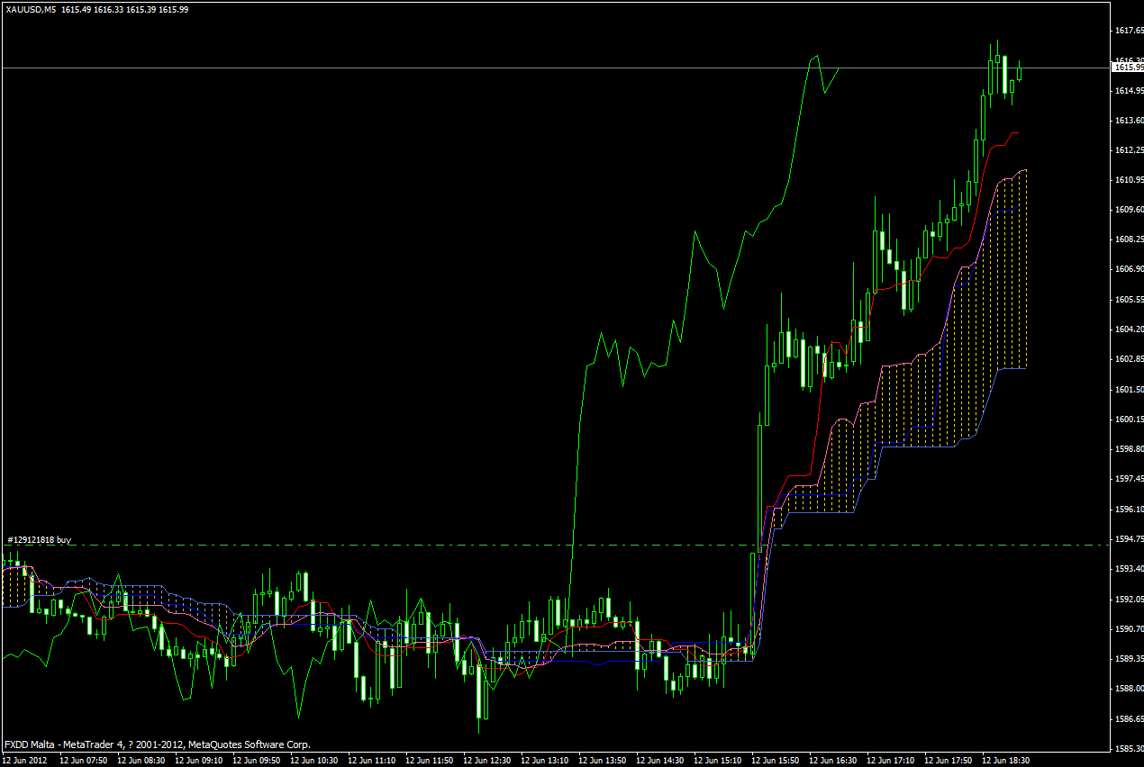
Task: Click the 12 Jun 12:30 time label
Action: pos(486,760)
